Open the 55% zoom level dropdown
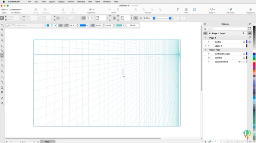Screen dimensions: 256x143 (4, 9)
